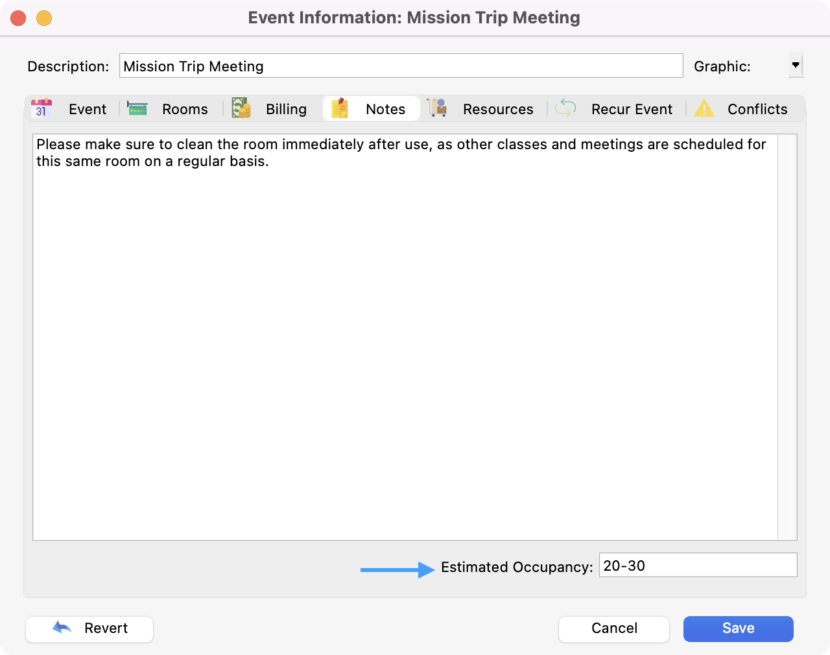Click the Billing money stack icon
Viewport: 830px width, 655px height.
241,108
